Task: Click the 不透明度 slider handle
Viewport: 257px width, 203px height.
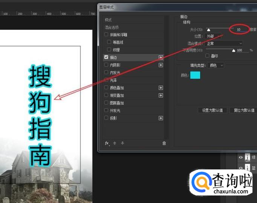Action: (x=234, y=51)
